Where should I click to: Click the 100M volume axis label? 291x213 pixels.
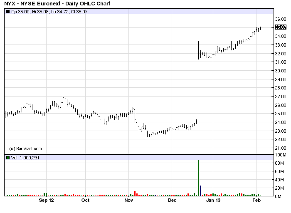281,155
